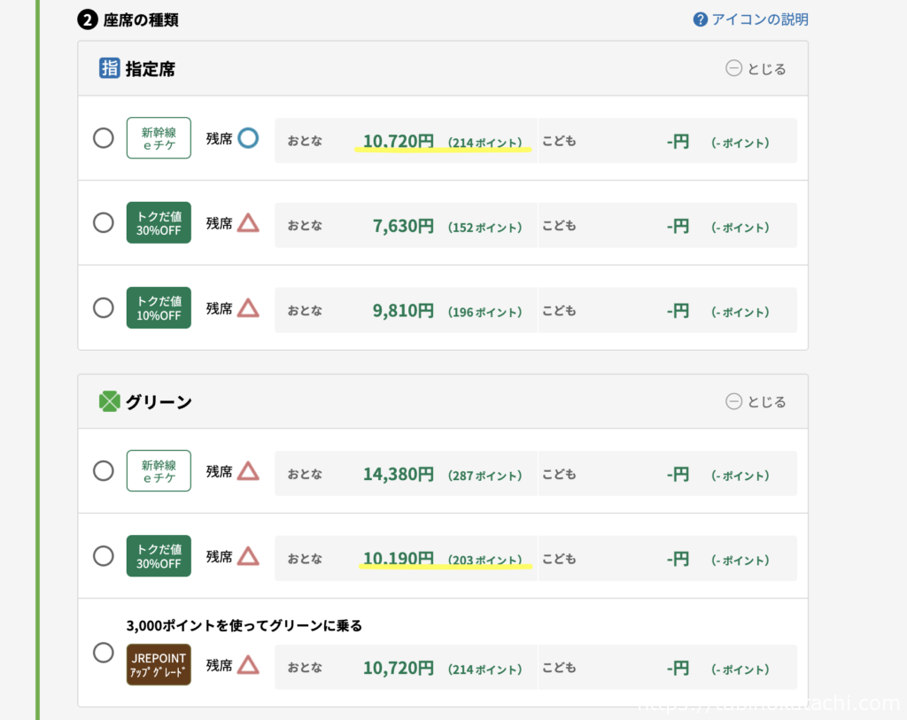907x720 pixels.
Task: Choose グリーン 10,190円 トクだ値 radio button
Action: (x=104, y=556)
